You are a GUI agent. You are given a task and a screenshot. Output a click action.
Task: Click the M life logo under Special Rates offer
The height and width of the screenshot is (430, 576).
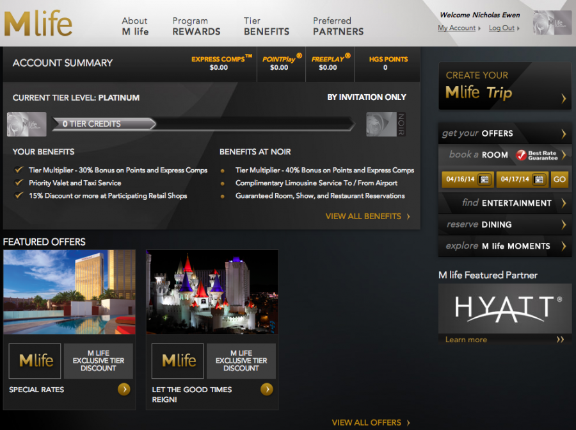pos(35,361)
